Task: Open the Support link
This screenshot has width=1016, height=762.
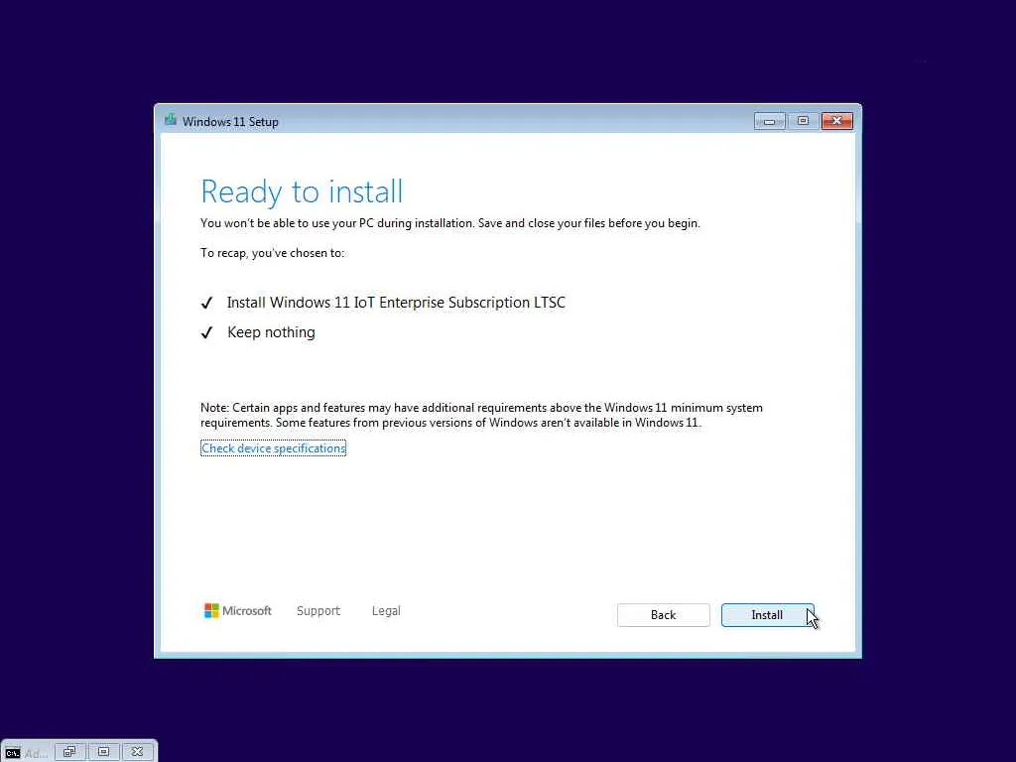Action: coord(318,611)
